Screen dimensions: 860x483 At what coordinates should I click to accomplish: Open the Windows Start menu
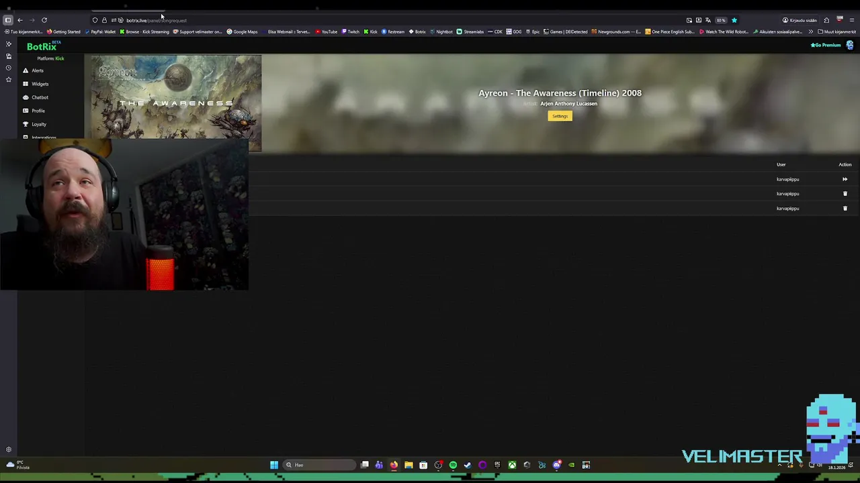pyautogui.click(x=274, y=465)
